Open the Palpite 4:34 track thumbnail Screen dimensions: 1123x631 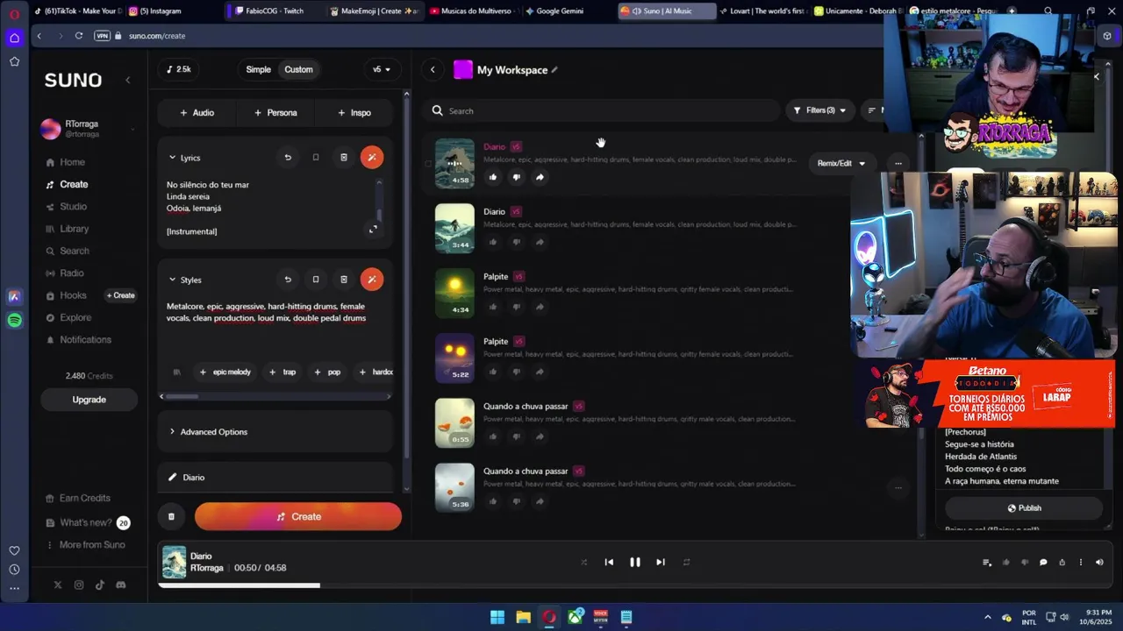[454, 293]
